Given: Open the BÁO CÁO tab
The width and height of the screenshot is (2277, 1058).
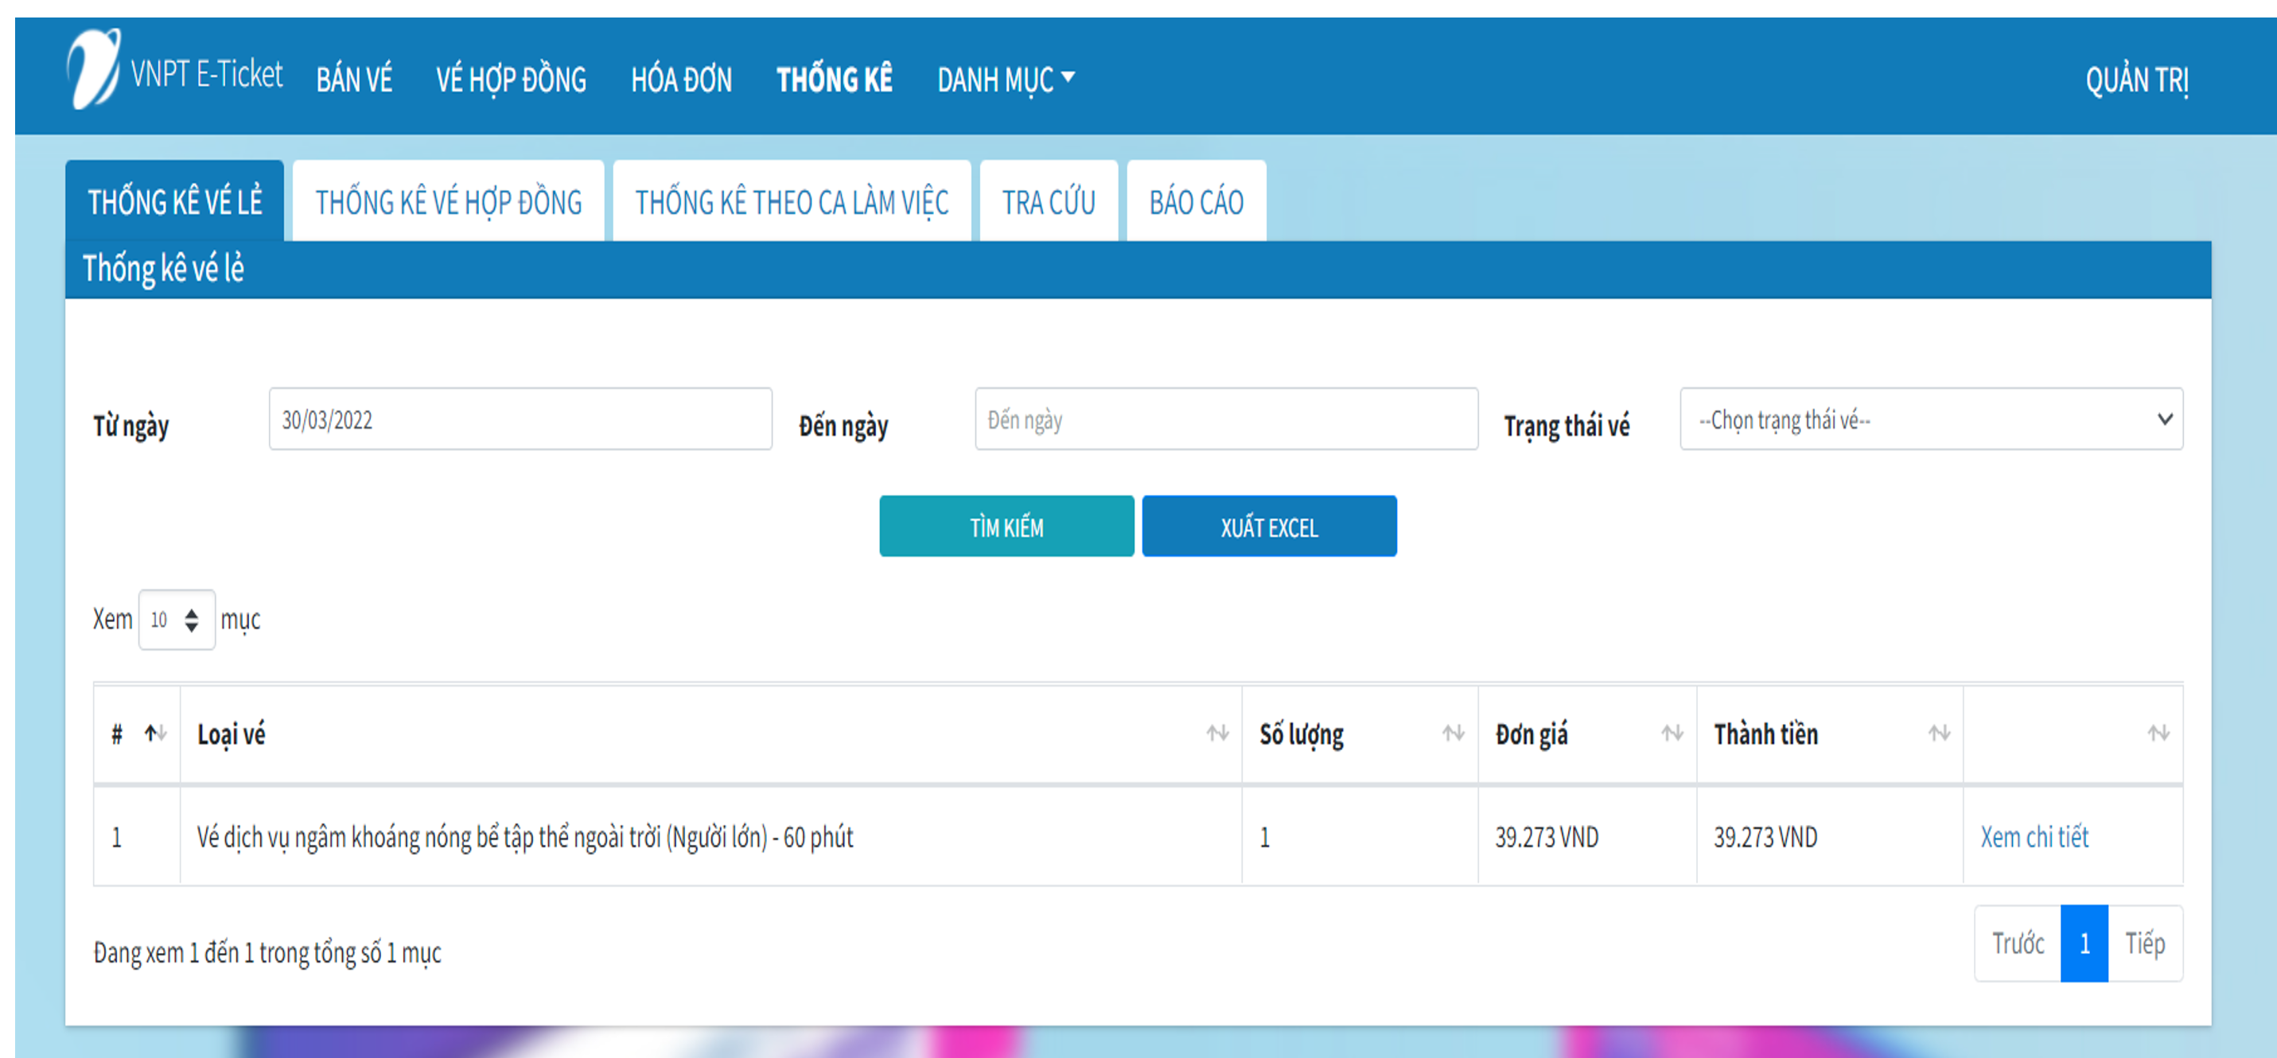Looking at the screenshot, I should (x=1195, y=201).
